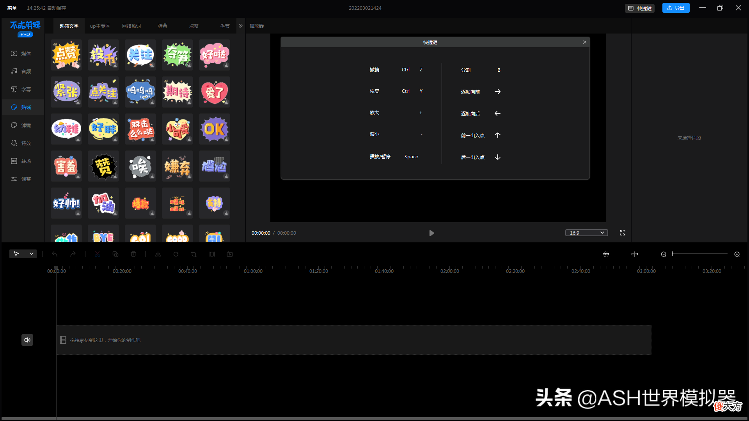Click the 导出 export button
The image size is (749, 421).
click(676, 8)
